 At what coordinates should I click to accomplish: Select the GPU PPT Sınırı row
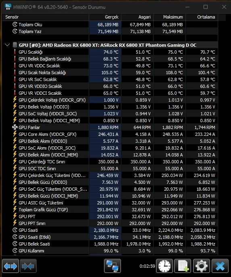tap(110, 223)
